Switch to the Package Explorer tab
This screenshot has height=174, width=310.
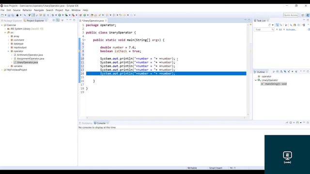point(12,20)
